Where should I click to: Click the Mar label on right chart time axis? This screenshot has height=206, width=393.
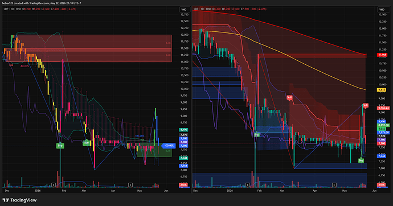[282, 191]
